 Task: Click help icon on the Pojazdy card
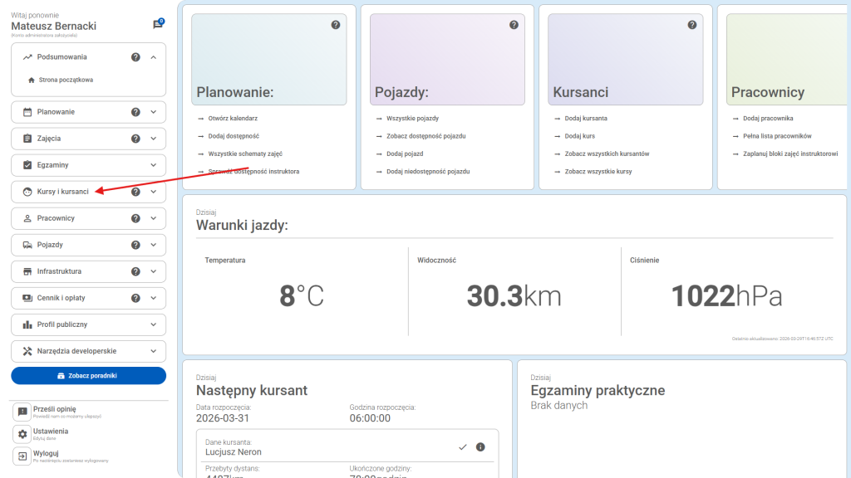pyautogui.click(x=514, y=25)
